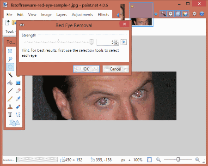Reset Strength to default with arrow button
The width and height of the screenshot is (208, 166).
123,42
